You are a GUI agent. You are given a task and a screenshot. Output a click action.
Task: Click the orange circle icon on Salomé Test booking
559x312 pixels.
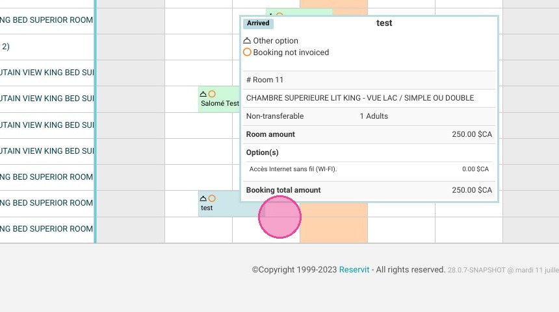tap(212, 94)
